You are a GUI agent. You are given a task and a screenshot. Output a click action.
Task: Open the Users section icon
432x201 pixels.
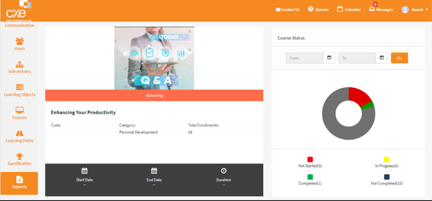(x=20, y=41)
